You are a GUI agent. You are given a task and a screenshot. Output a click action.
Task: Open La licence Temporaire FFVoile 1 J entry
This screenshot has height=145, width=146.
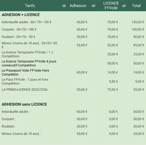(27, 54)
